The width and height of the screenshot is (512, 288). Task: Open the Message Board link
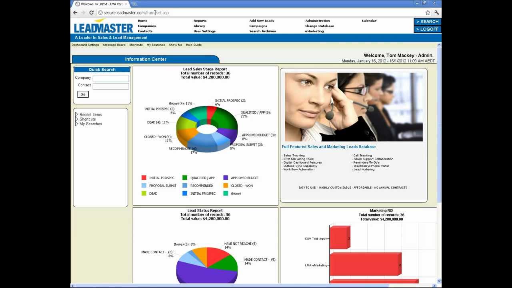114,45
